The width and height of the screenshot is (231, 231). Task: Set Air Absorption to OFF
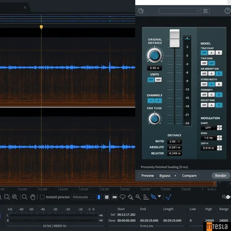pos(204,73)
